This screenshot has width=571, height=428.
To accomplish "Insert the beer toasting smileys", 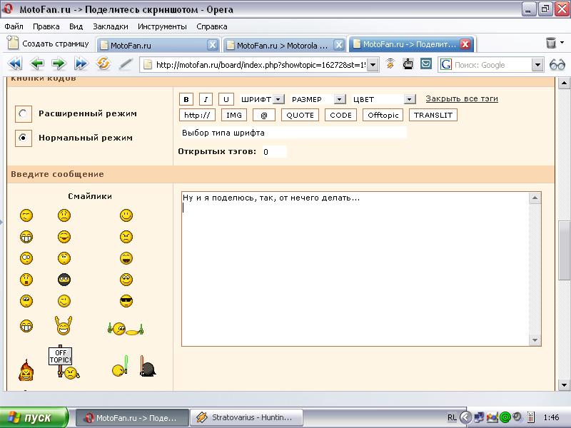I will click(126, 329).
